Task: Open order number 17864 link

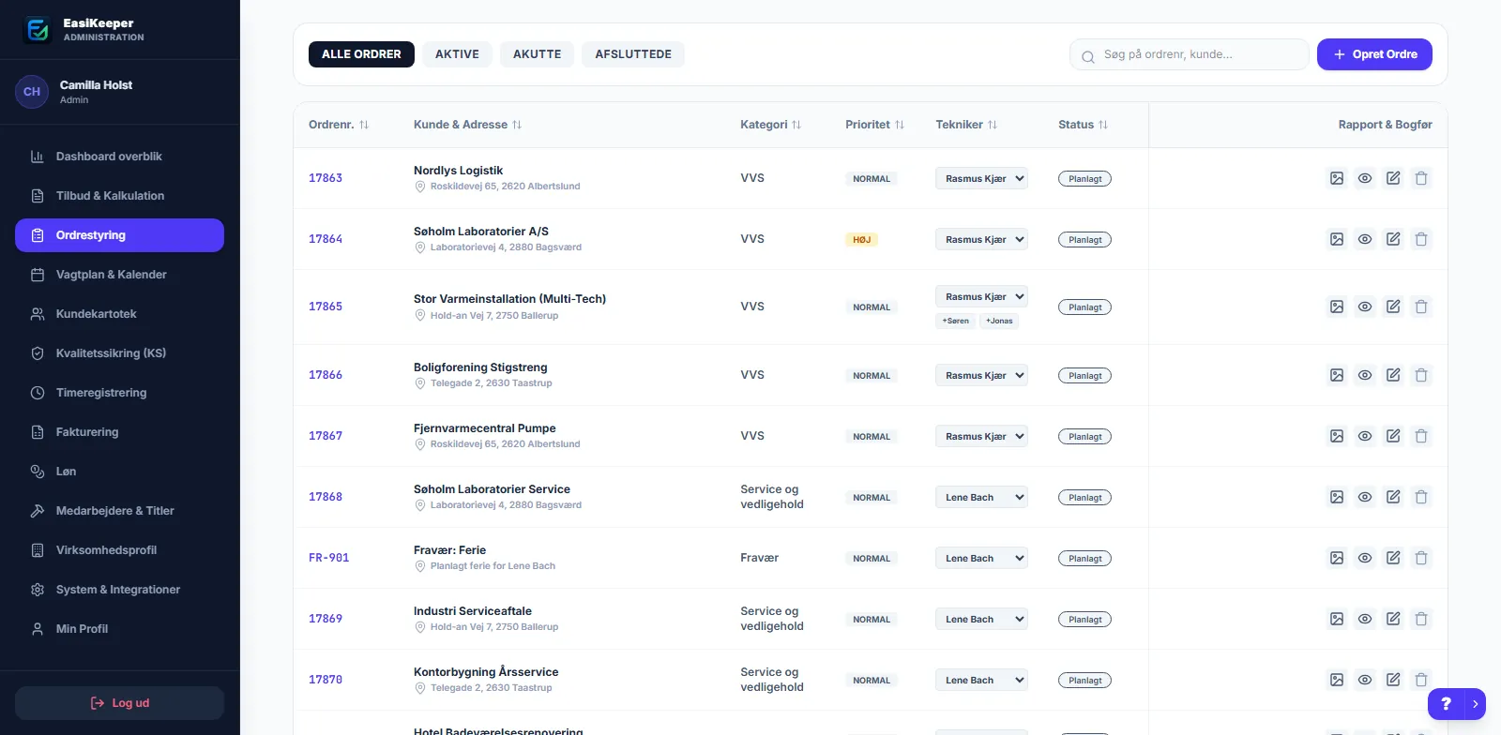Action: (x=326, y=239)
